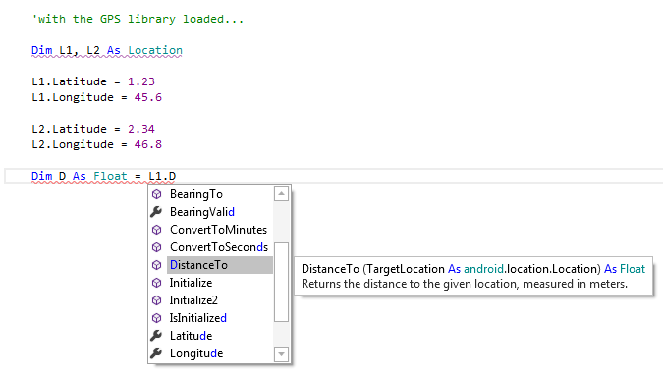The width and height of the screenshot is (663, 377).
Task: Click the DistanceTo tooltip description
Action: 465,284
